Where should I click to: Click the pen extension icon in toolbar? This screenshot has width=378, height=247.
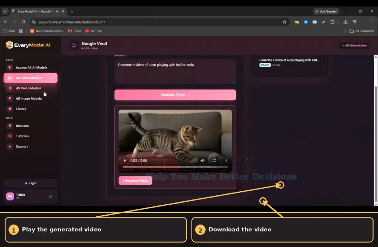pyautogui.click(x=323, y=22)
